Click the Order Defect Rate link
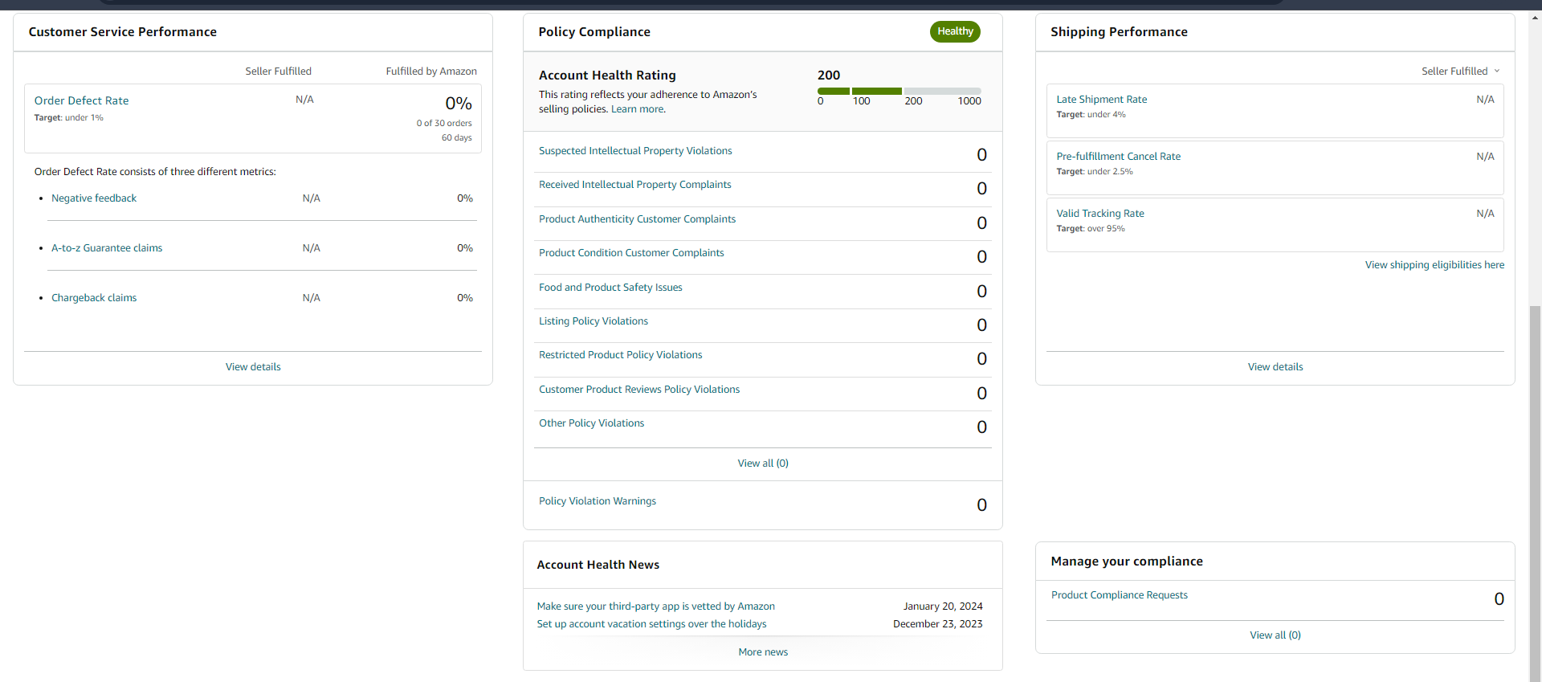This screenshot has height=682, width=1542. (x=81, y=100)
